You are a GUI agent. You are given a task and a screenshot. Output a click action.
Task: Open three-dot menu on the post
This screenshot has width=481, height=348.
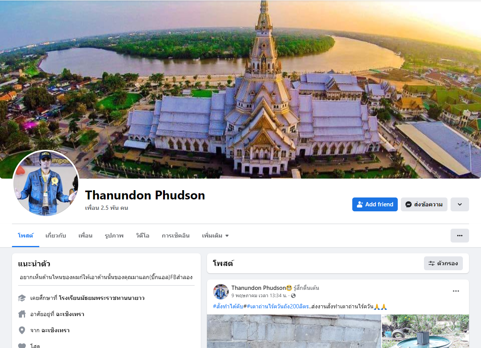(x=456, y=291)
